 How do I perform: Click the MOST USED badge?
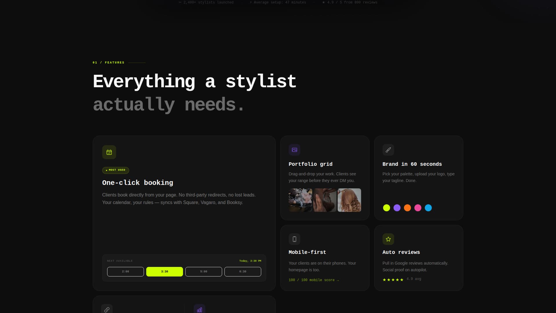(116, 170)
